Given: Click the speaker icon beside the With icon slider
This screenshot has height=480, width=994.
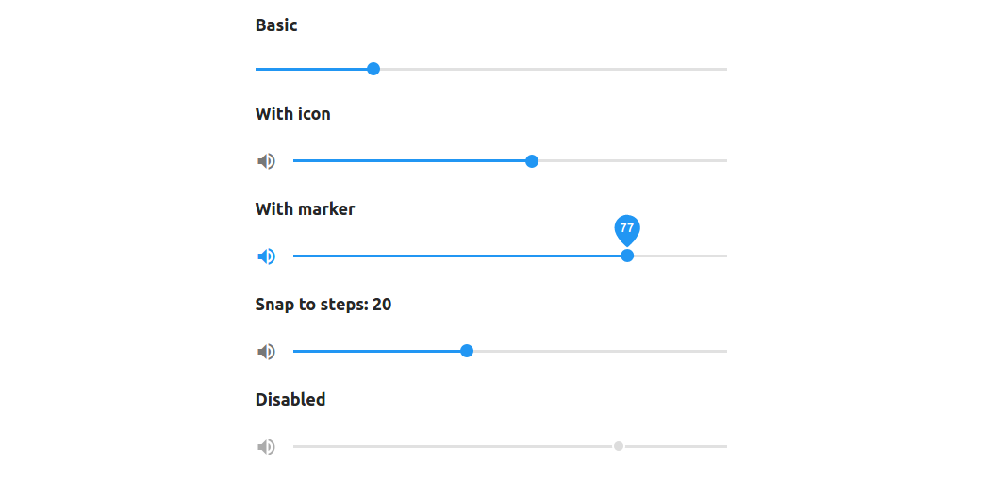Looking at the screenshot, I should tap(266, 161).
